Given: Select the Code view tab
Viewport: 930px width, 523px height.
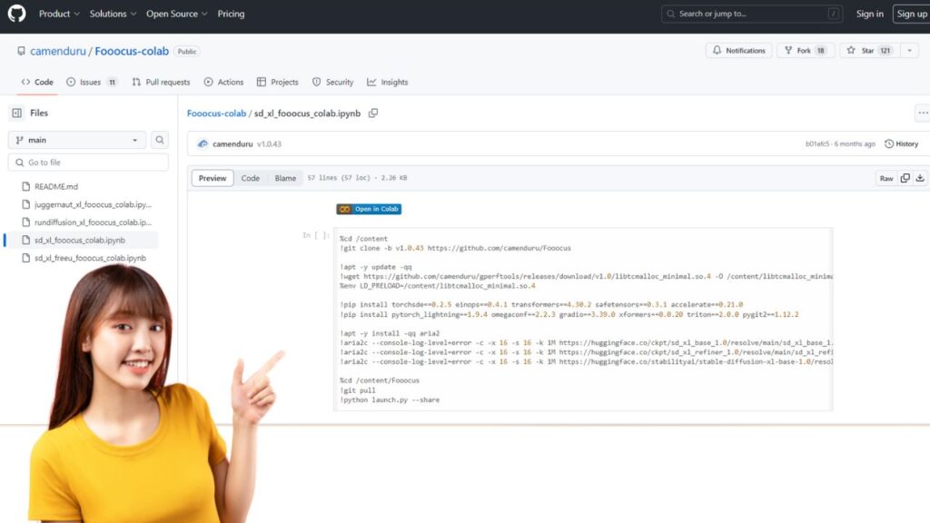Looking at the screenshot, I should click(x=251, y=178).
